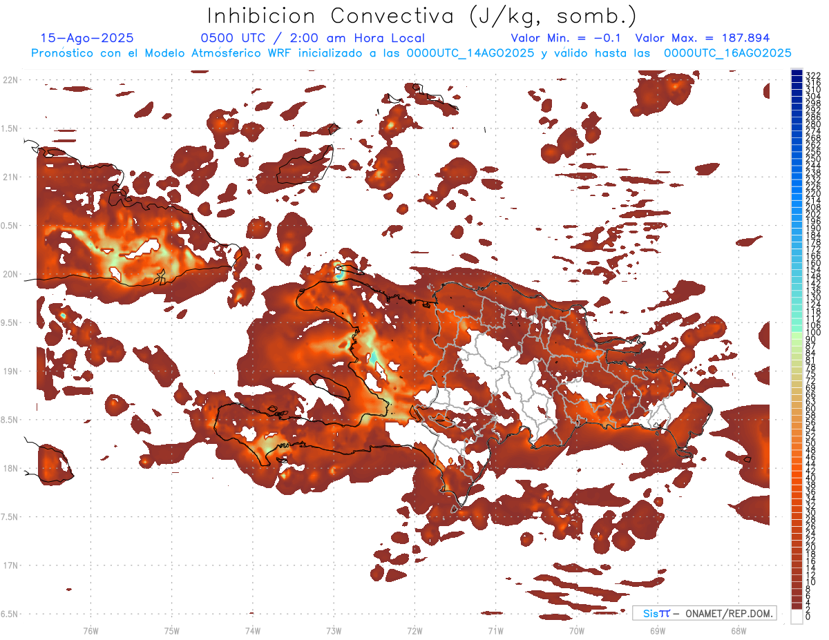829x640 pixels.
Task: Click the darkest blue swatch atop the colorbar
Action: (797, 73)
